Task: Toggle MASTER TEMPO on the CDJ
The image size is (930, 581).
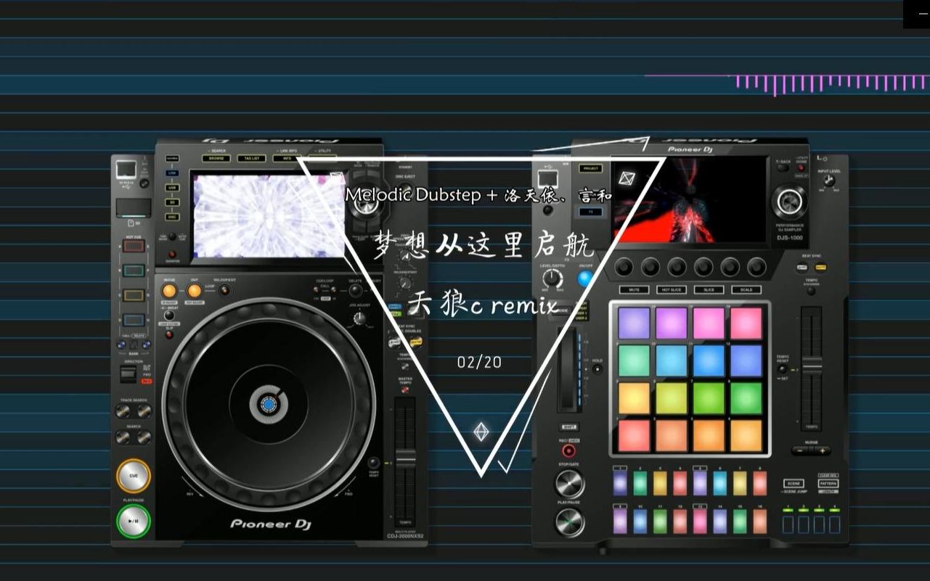Action: point(404,390)
